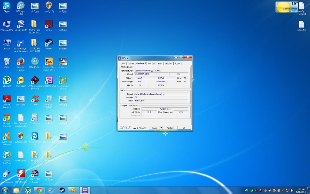
Task: Select the setup.exe desktop file
Action: (63, 63)
